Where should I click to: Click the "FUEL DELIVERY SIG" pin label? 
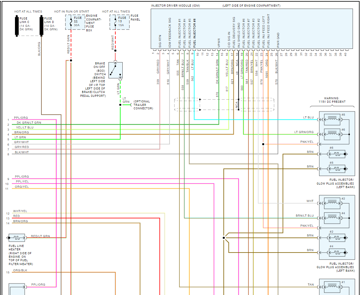pyautogui.click(x=234, y=32)
